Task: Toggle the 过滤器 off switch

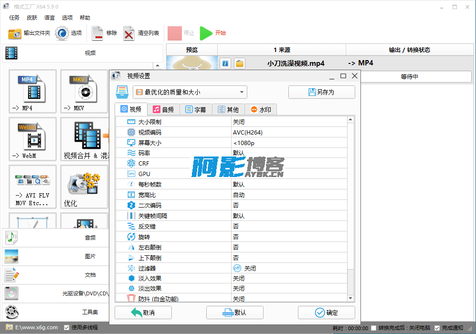Action: coord(237,268)
